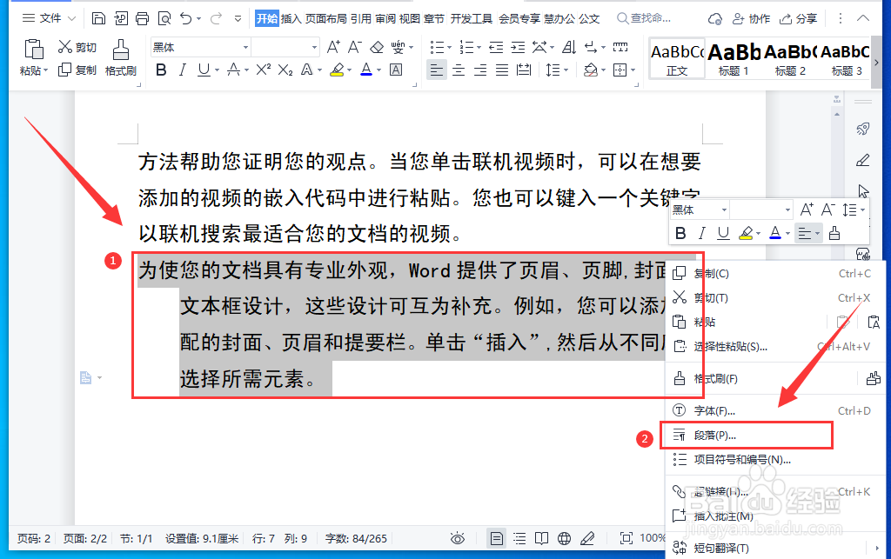This screenshot has height=559, width=891.
Task: Click the Save icon in quick access bar
Action: coord(98,19)
